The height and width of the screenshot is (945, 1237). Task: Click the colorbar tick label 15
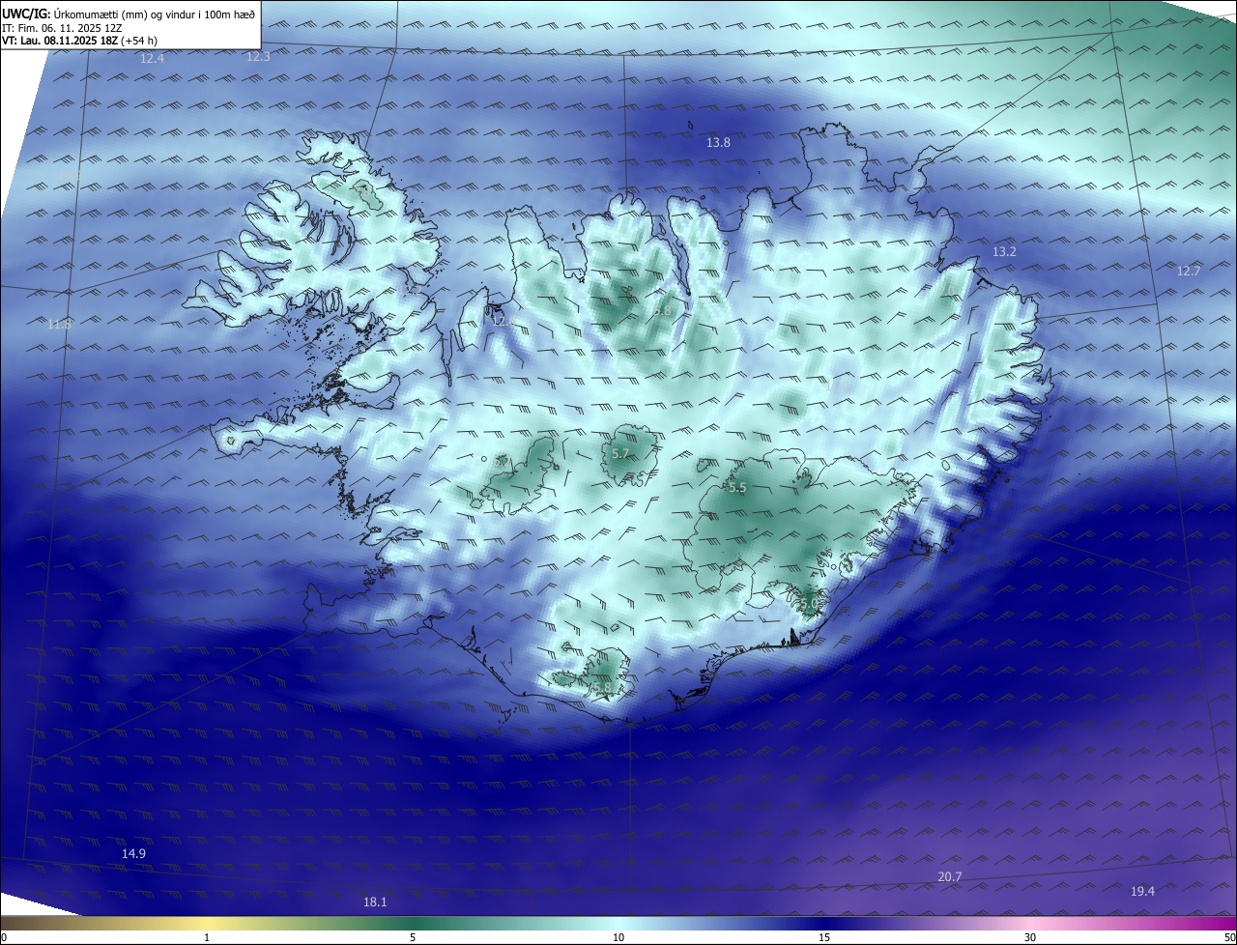tap(824, 937)
